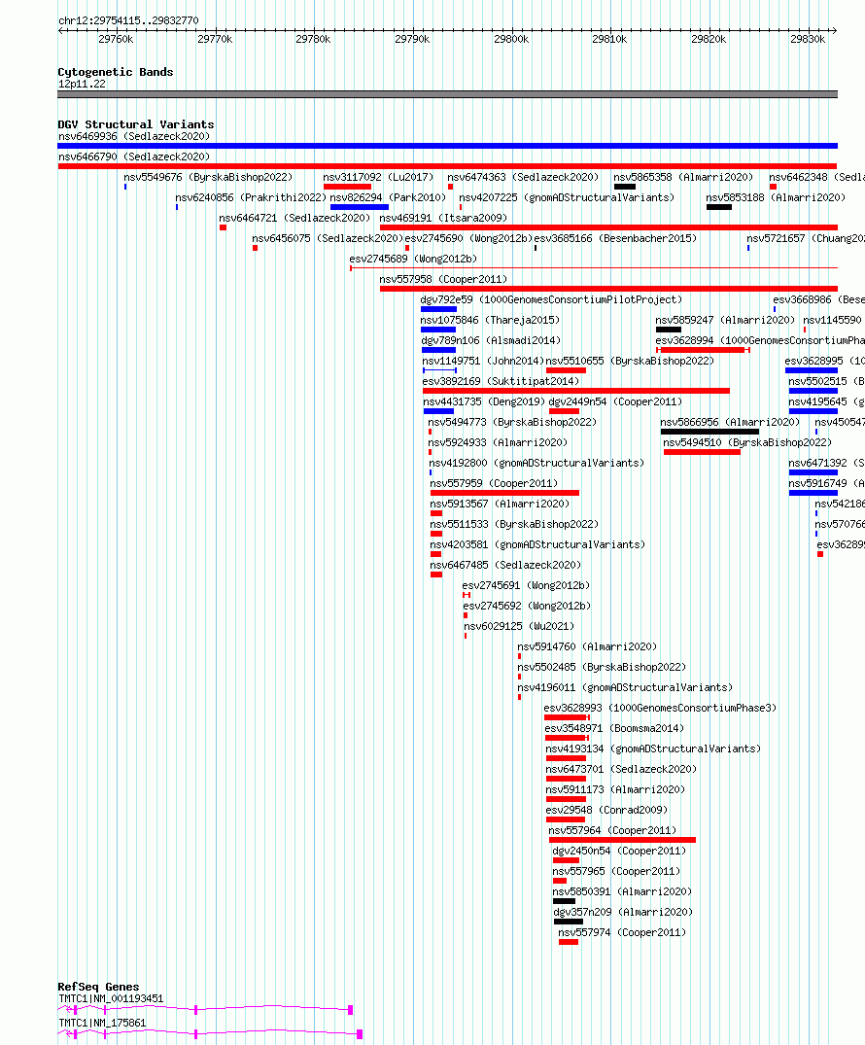This screenshot has width=865, height=1045.
Task: Click esv3548971 (Boomsma2014) label
Action: click(x=614, y=728)
